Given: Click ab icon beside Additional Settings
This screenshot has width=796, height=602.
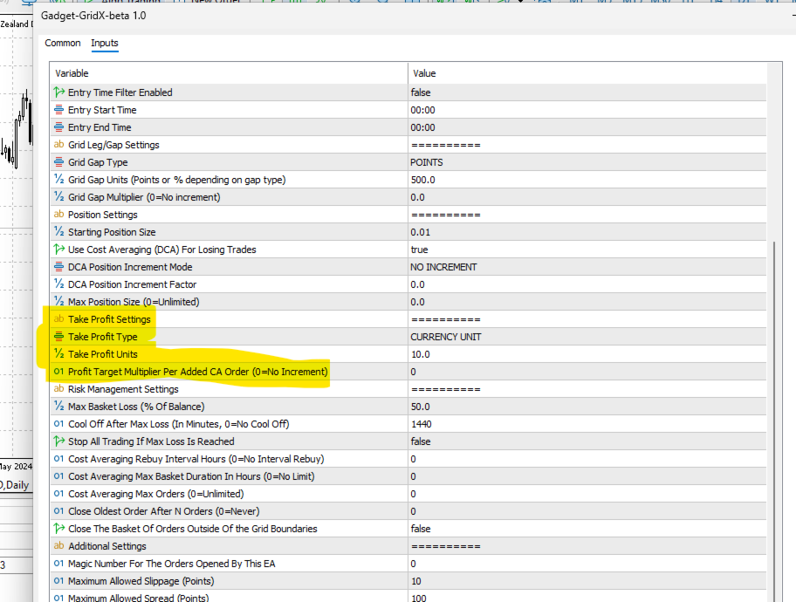Looking at the screenshot, I should [x=58, y=545].
